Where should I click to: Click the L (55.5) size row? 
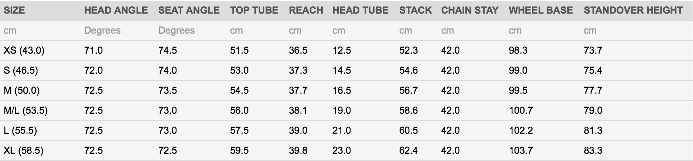click(346, 131)
